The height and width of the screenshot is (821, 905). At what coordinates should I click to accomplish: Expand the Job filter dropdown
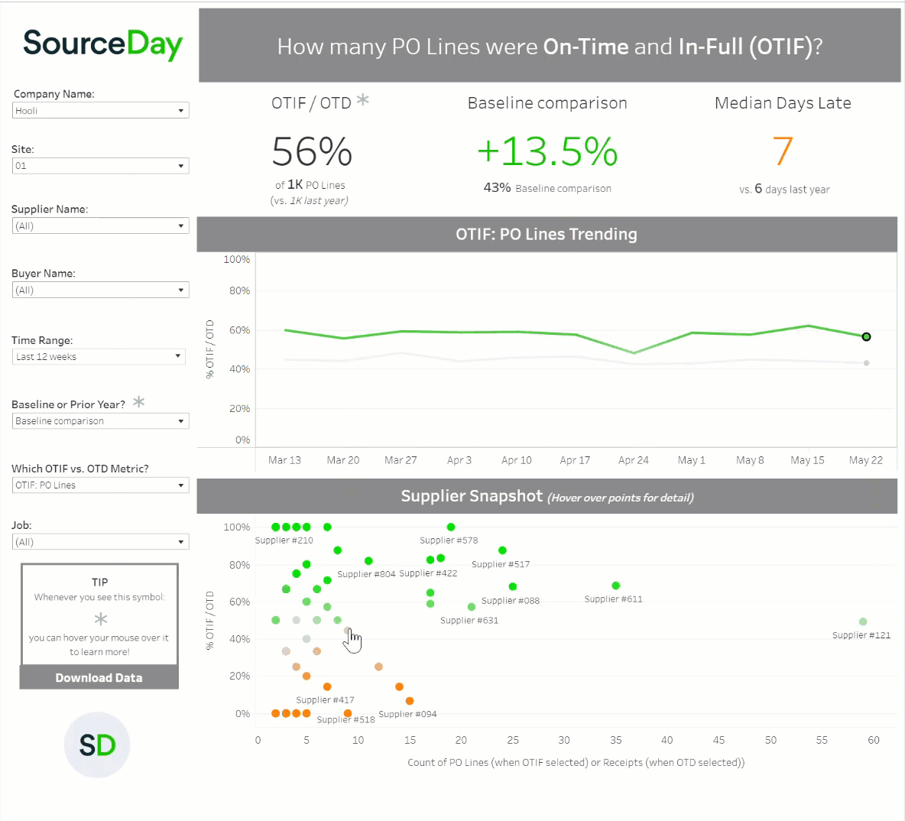pyautogui.click(x=100, y=541)
